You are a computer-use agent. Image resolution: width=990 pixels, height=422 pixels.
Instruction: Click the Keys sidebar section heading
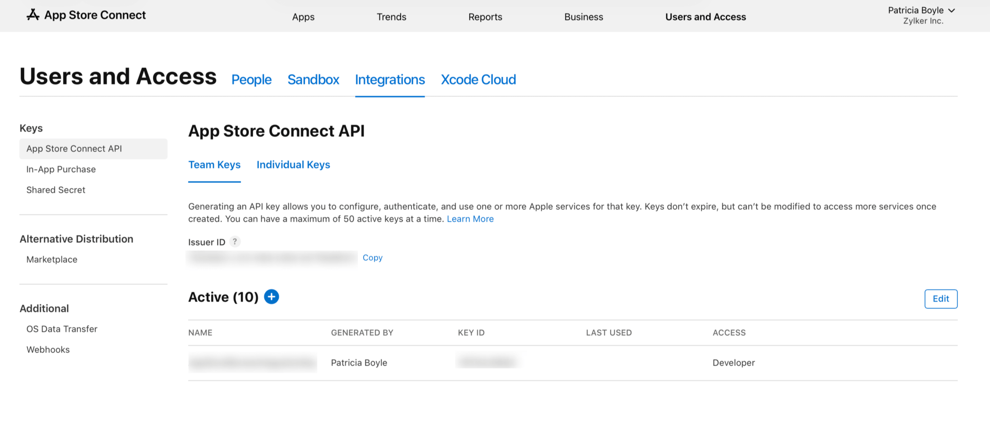[x=31, y=128]
